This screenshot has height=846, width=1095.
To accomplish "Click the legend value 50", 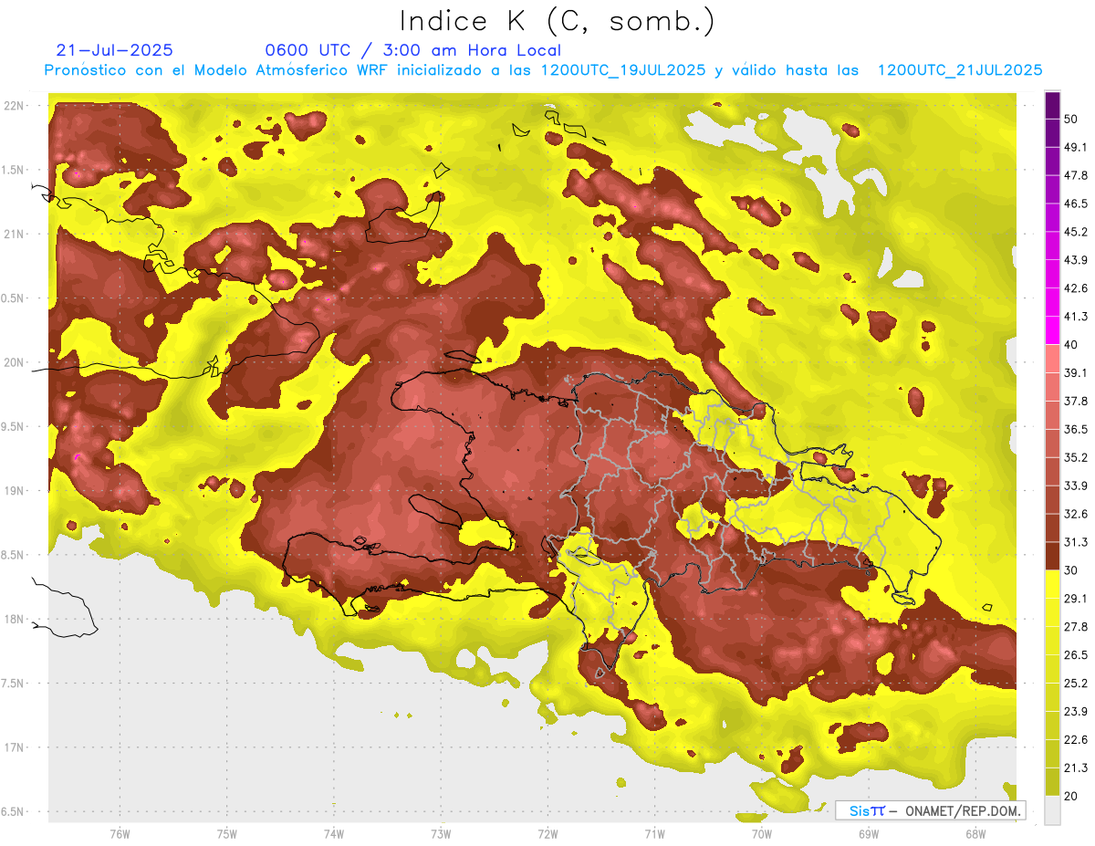I will coord(1073,119).
